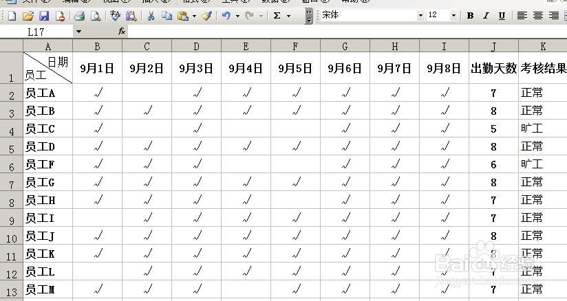567x301 pixels.
Task: Print the current sheet
Action: [80, 16]
